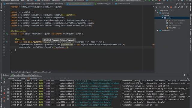Click the editor inspection eye icon
Image resolution: width=192 pixels, height=108 pixels.
(153, 6)
